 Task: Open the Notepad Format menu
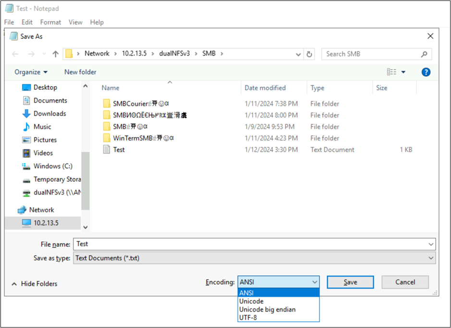click(x=50, y=22)
